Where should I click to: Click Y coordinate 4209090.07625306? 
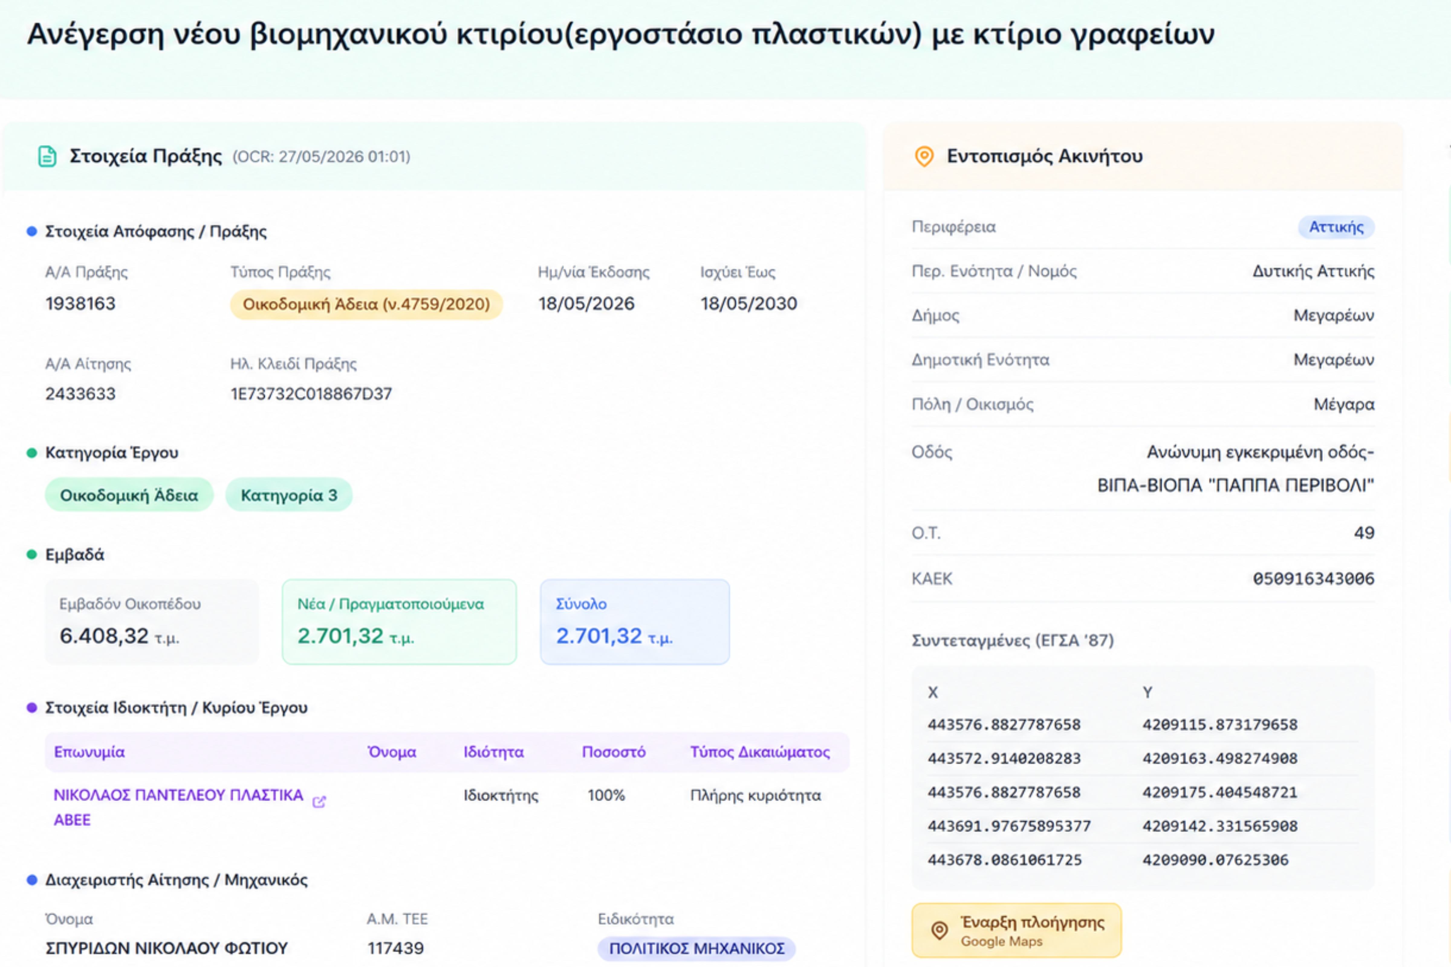tap(1215, 860)
